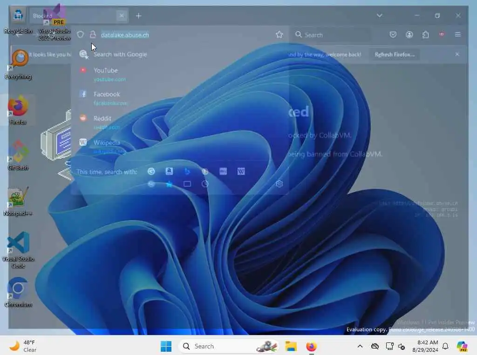477x355 pixels.
Task: Open the Save to Pocket icon
Action: [393, 34]
